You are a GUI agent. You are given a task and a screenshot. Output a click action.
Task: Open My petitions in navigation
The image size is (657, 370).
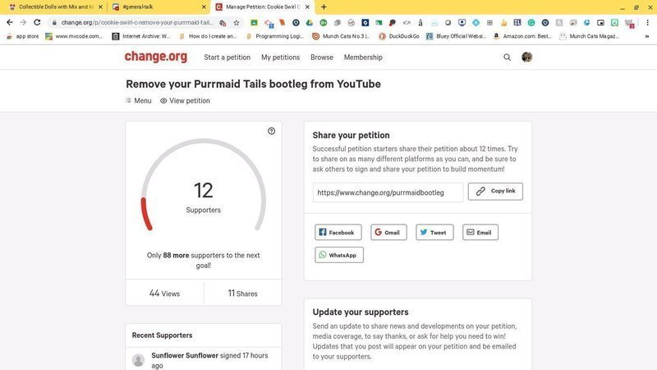[x=280, y=58]
